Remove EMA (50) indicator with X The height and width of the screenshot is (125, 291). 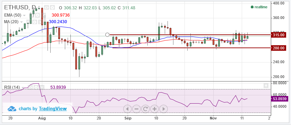(43, 15)
